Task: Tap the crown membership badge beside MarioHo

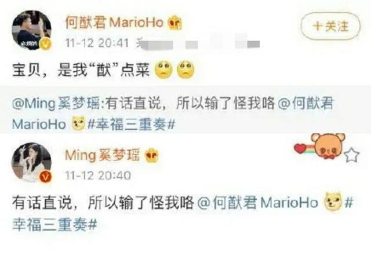Action: (174, 23)
